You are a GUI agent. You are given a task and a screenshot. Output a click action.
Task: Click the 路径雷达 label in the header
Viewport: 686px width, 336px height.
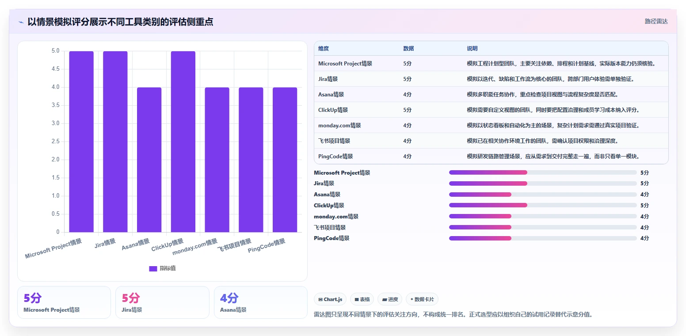(656, 21)
